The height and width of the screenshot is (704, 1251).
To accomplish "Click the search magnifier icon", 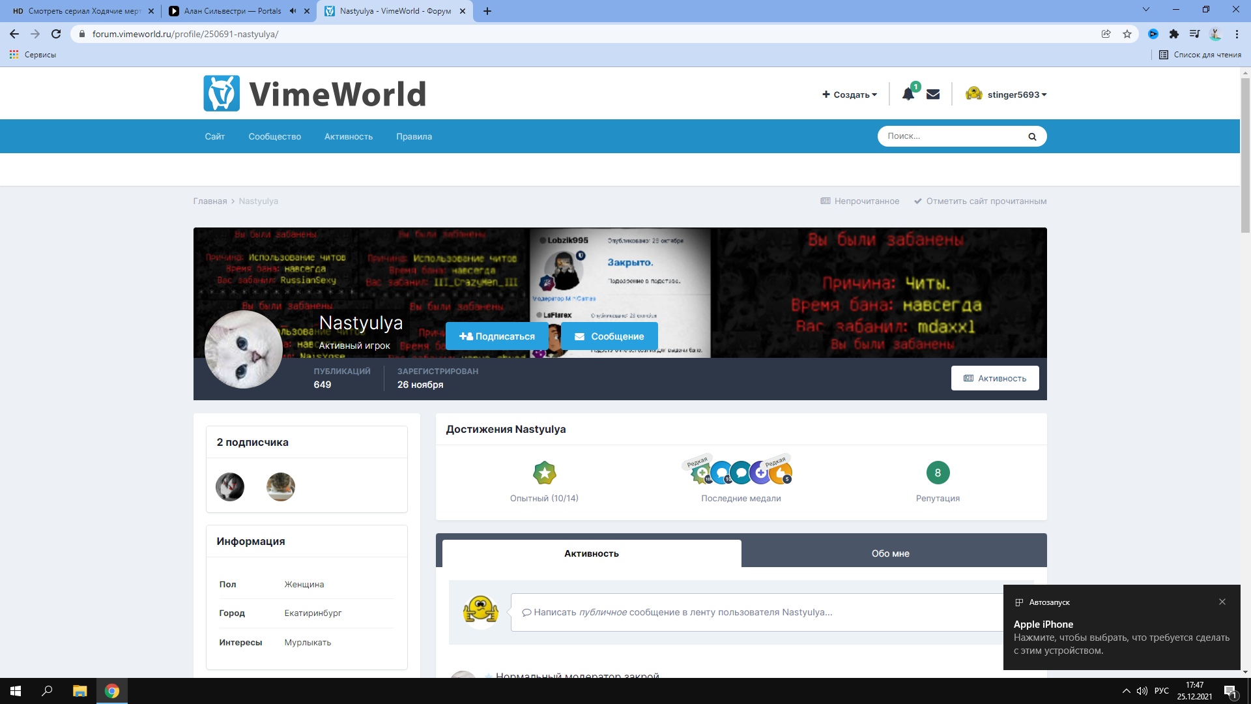I will click(1032, 137).
